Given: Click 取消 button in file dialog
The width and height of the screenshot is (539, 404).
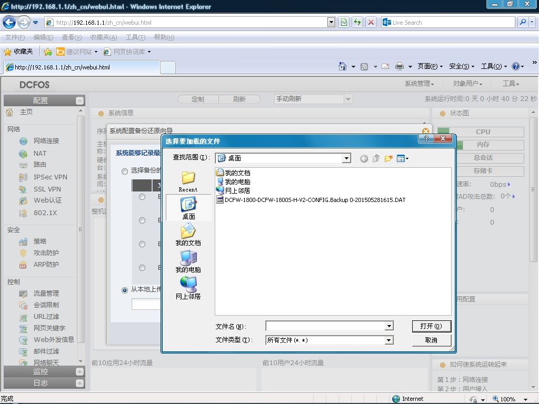Looking at the screenshot, I should pos(432,340).
